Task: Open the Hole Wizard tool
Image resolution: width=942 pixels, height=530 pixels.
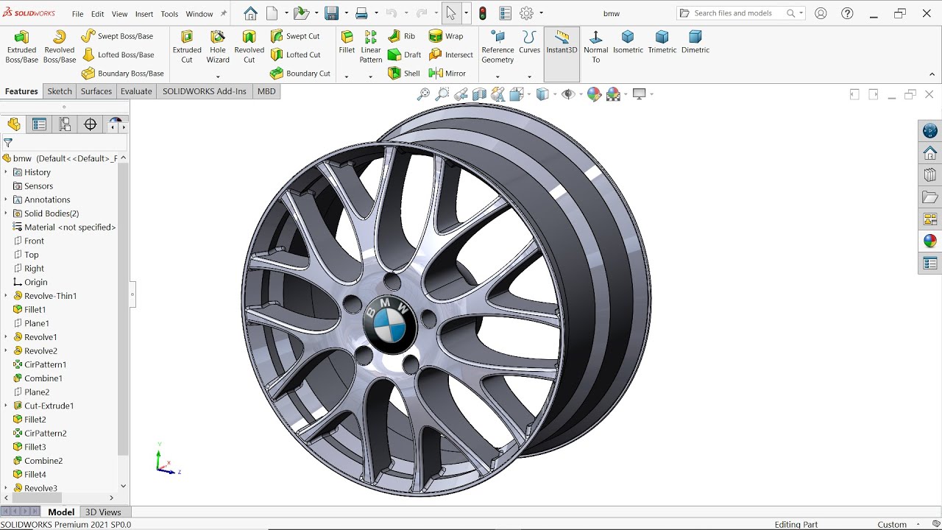Action: click(218, 47)
